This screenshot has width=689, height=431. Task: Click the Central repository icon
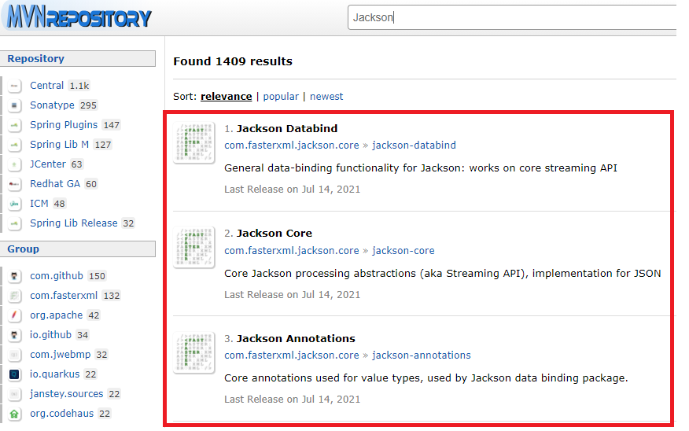tap(14, 86)
